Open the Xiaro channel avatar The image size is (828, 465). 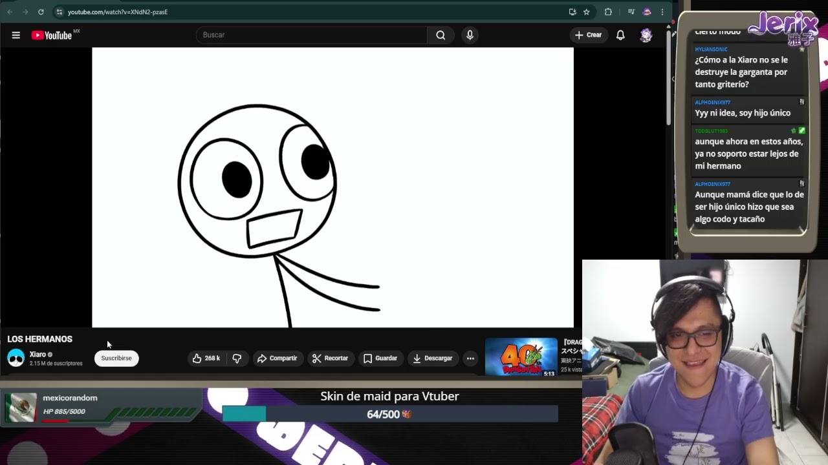point(16,358)
